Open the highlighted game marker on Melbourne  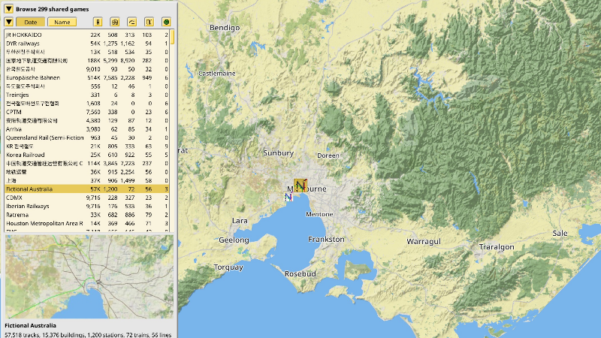tap(301, 184)
